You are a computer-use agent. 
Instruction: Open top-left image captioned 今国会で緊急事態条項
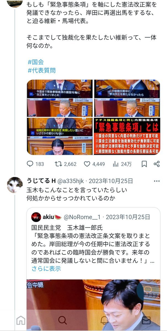tap(60, 89)
